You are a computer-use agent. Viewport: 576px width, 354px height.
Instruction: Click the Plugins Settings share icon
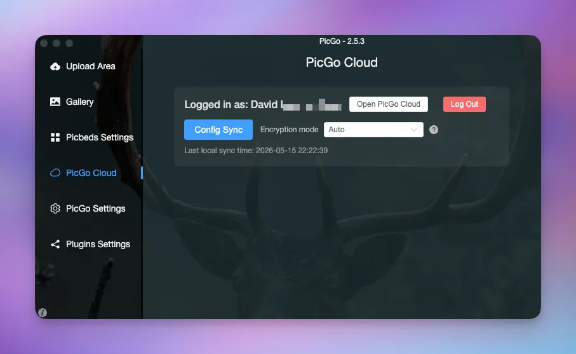(55, 244)
